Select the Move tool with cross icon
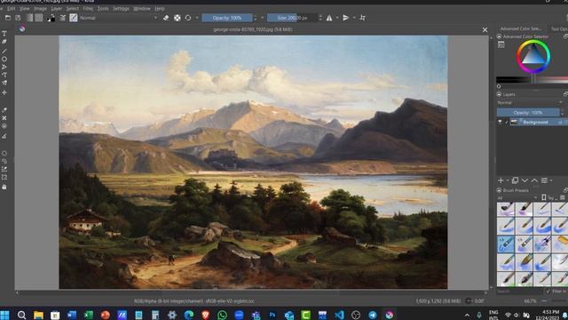Screen dimensions: 568x320 4,92
